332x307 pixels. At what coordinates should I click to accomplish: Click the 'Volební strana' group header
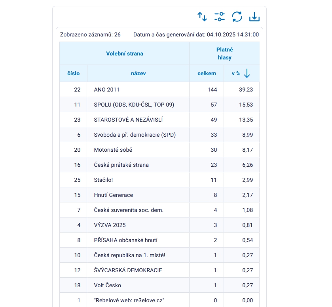[x=125, y=53]
